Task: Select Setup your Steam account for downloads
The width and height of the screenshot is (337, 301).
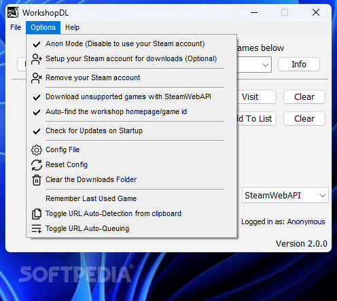Action: click(132, 59)
